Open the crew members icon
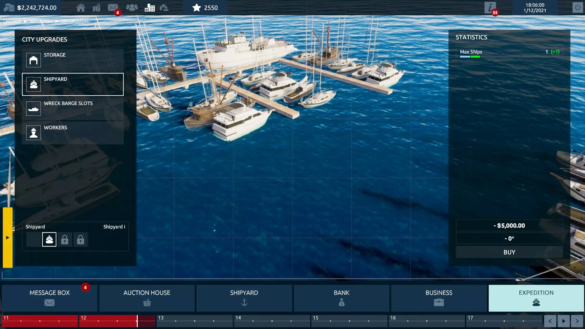 [x=132, y=8]
